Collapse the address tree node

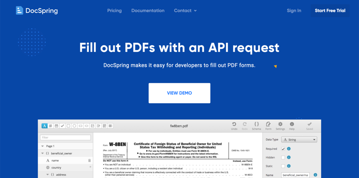(x=47, y=174)
